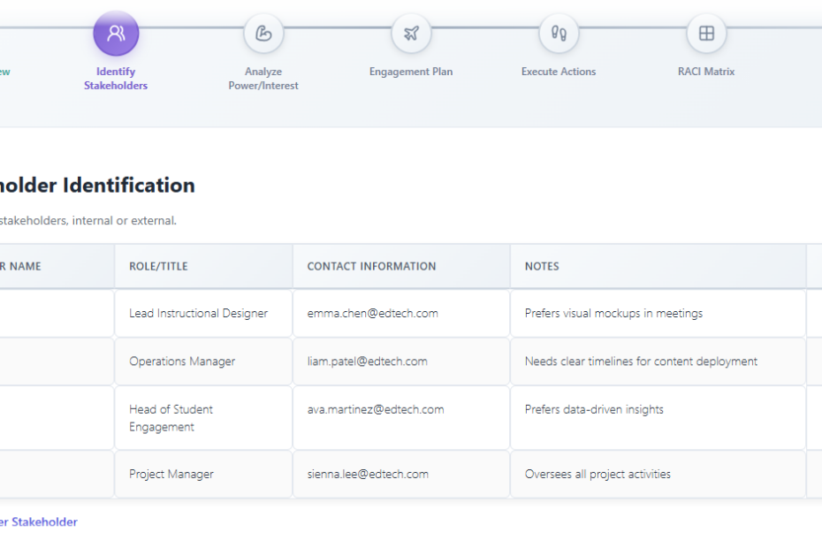Screen dimensions: 822x548
Task: Switch to the Engagement Plan step label
Action: tap(411, 72)
